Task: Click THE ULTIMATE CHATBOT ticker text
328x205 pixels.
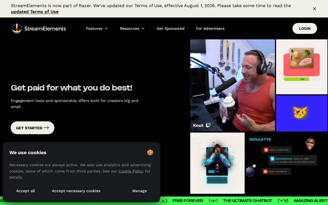Action: (248, 201)
